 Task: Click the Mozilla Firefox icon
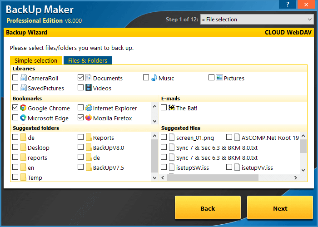tap(88, 118)
